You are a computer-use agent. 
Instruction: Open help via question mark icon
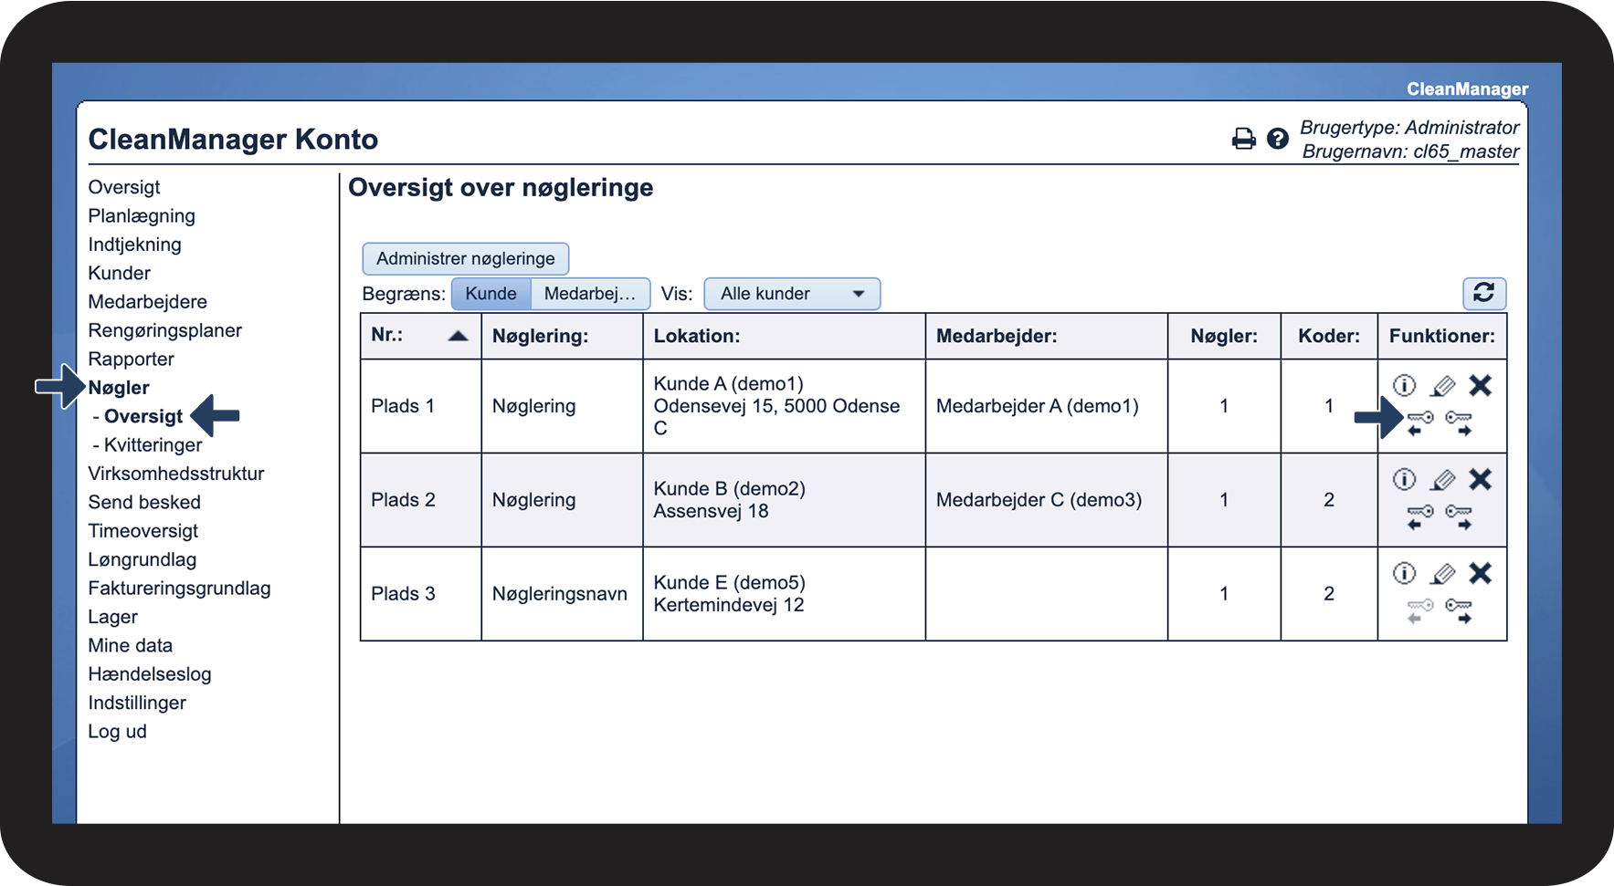pos(1277,139)
